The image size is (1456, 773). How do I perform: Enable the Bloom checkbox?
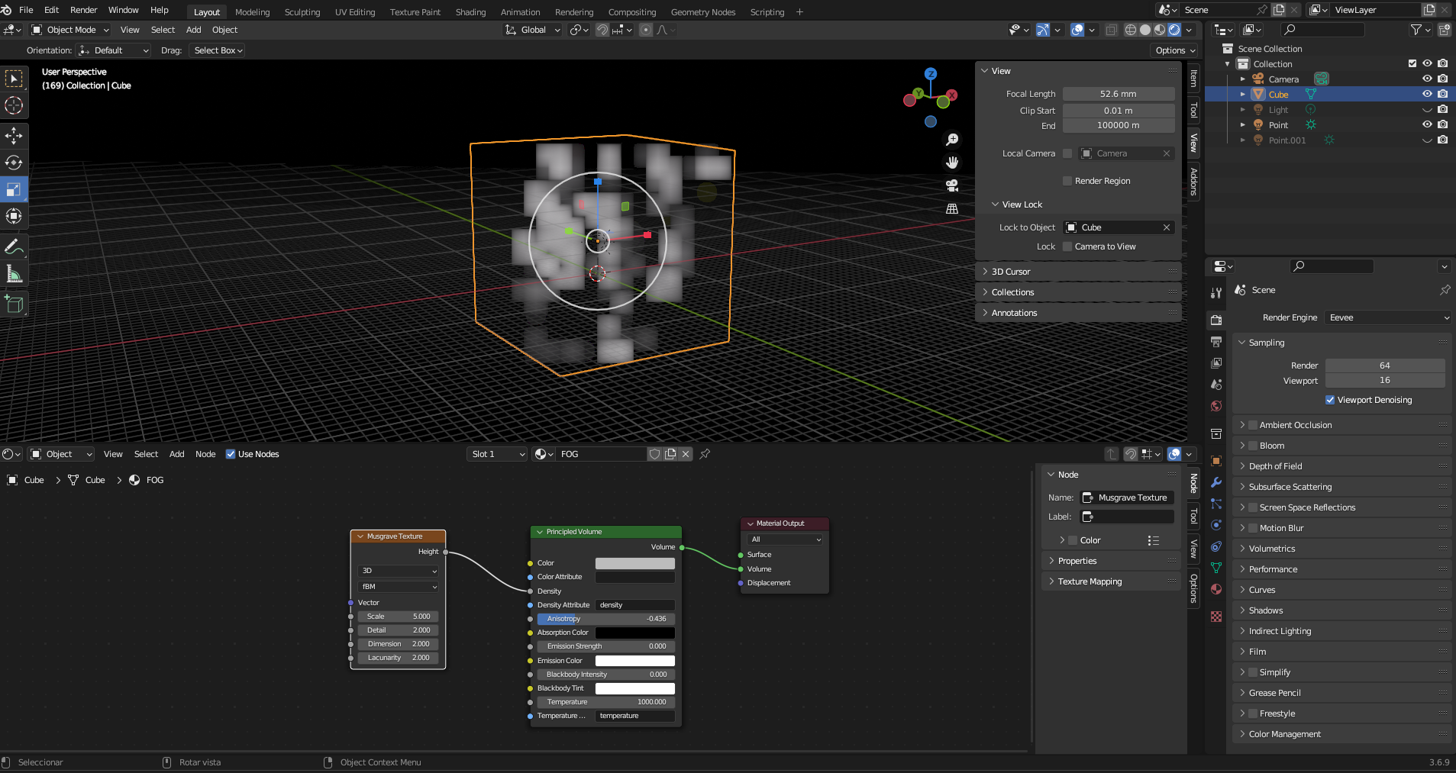point(1252,446)
